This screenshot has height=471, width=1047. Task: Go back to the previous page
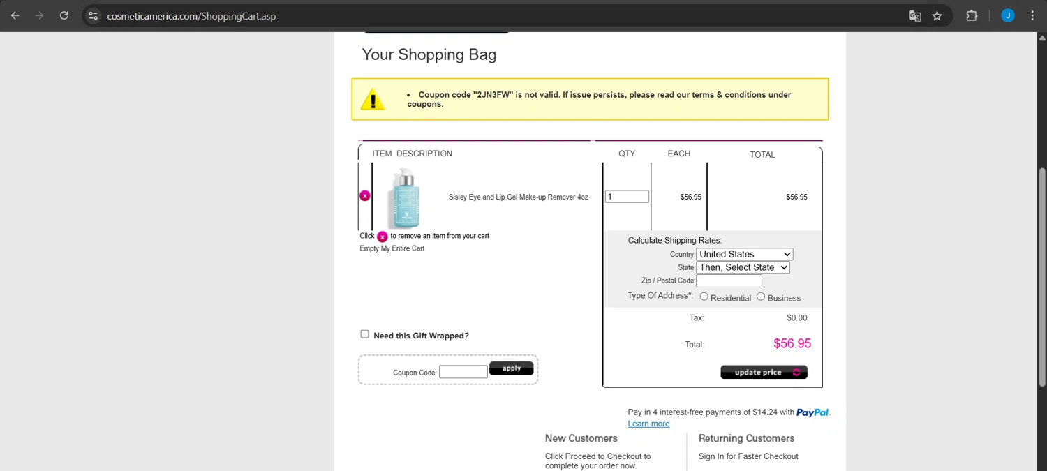point(15,15)
